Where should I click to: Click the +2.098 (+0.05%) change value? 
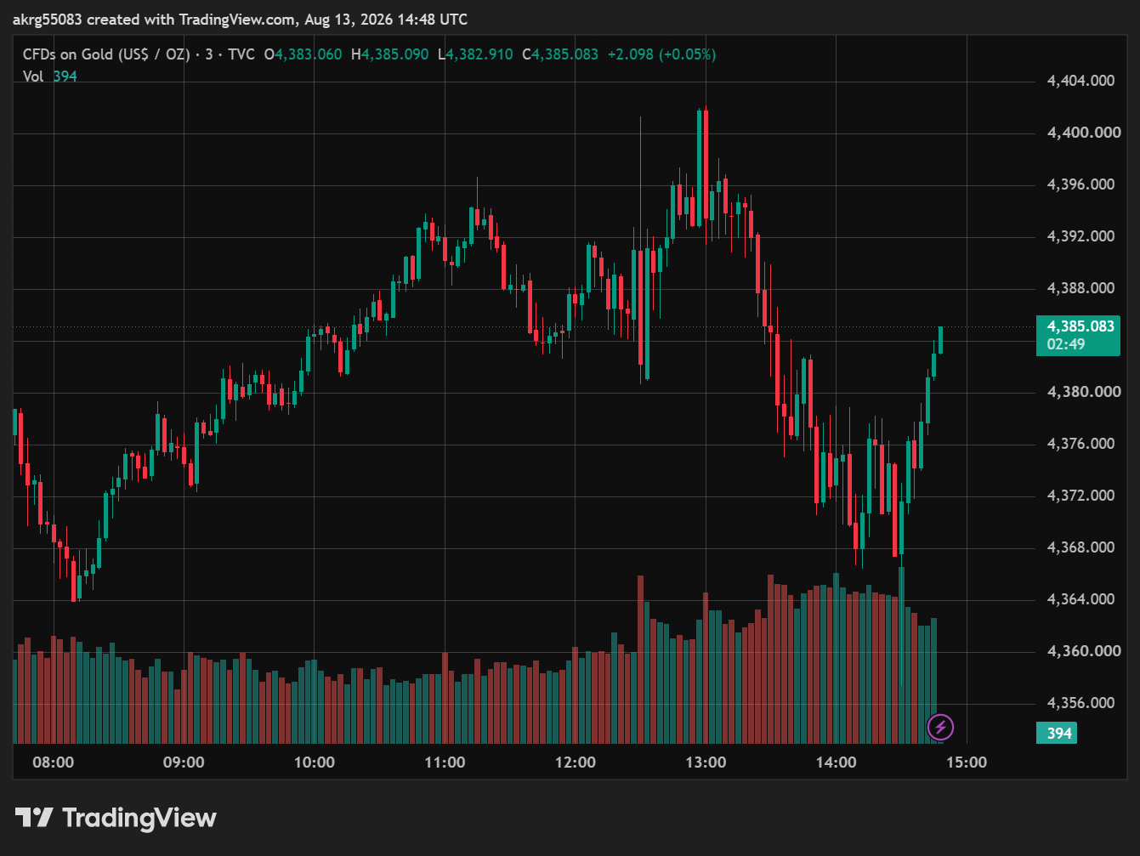(661, 54)
